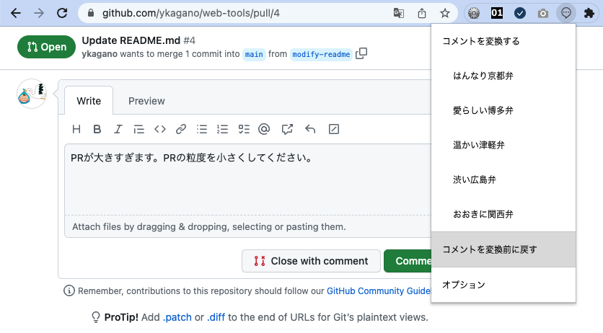Click the camera extension icon
This screenshot has width=603, height=333.
[543, 14]
